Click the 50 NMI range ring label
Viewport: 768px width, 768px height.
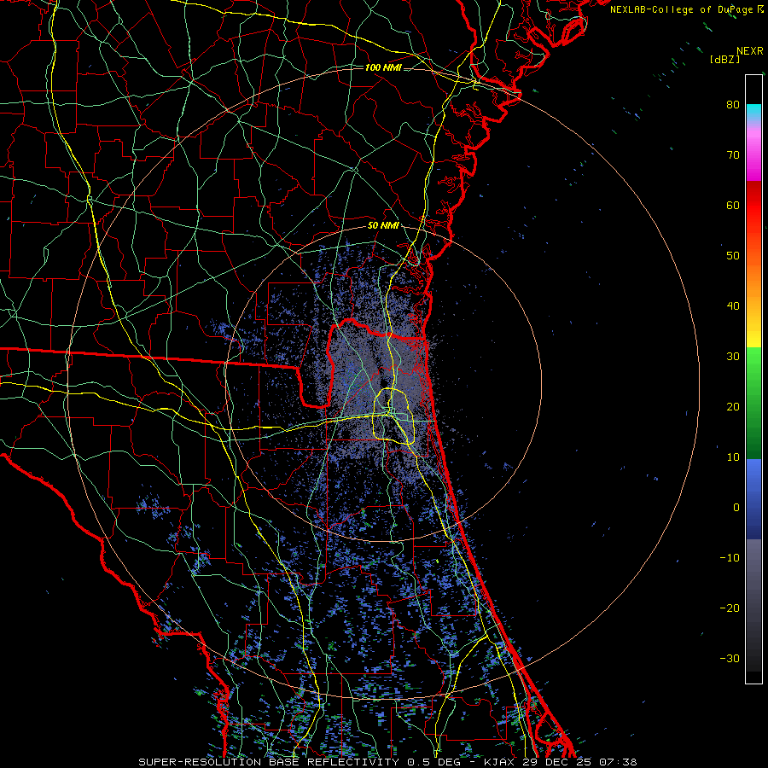pyautogui.click(x=382, y=226)
